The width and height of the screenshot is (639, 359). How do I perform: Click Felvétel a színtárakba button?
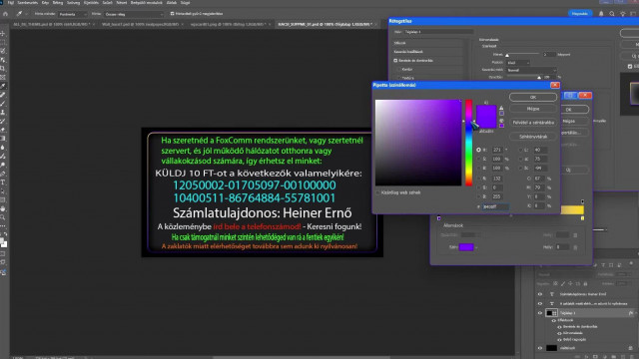click(533, 122)
